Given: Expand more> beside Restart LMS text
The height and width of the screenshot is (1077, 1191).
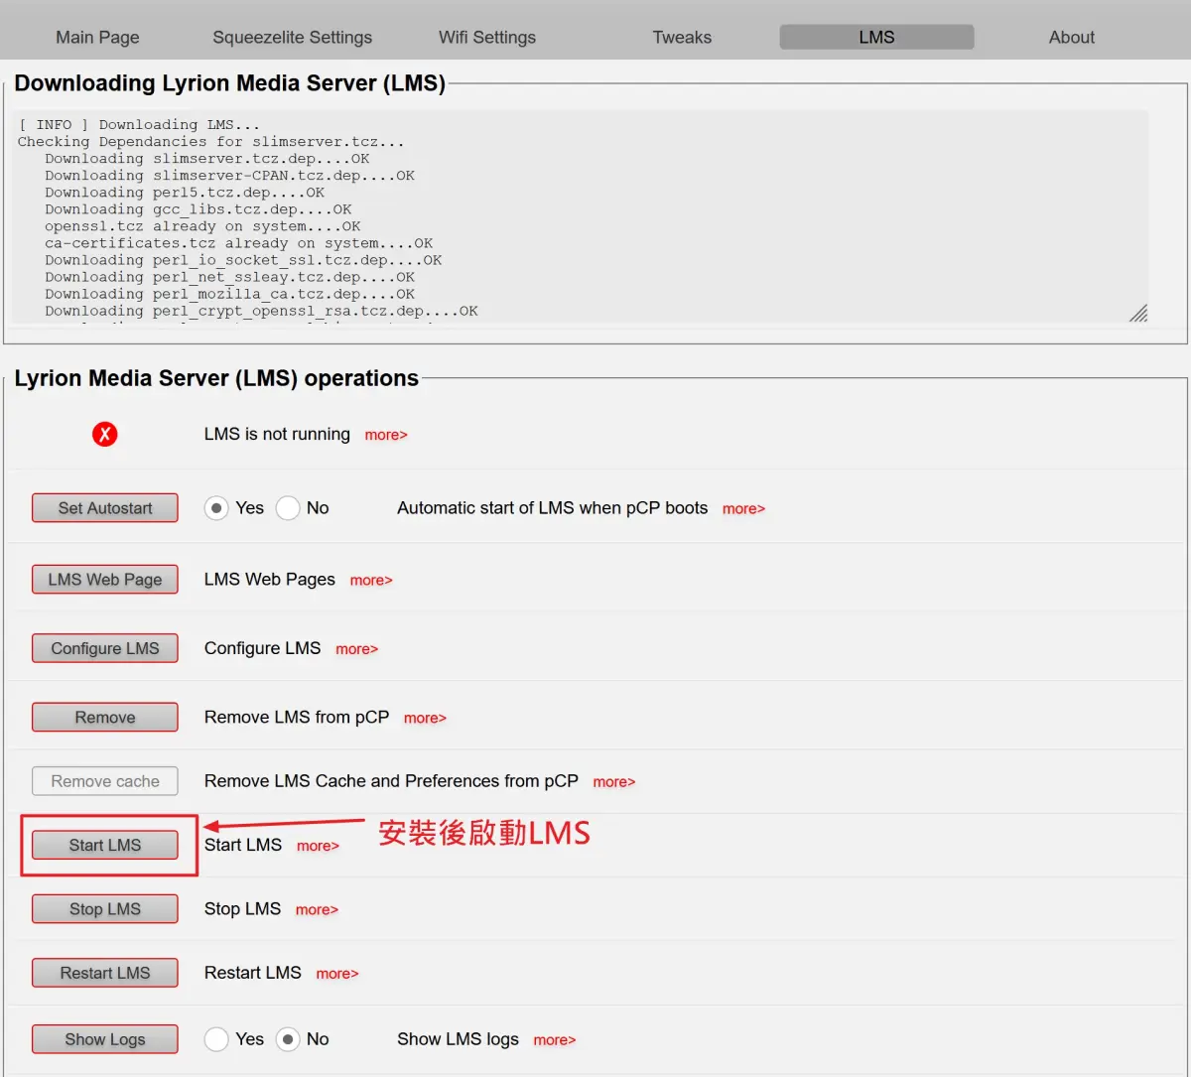Looking at the screenshot, I should pos(337,974).
